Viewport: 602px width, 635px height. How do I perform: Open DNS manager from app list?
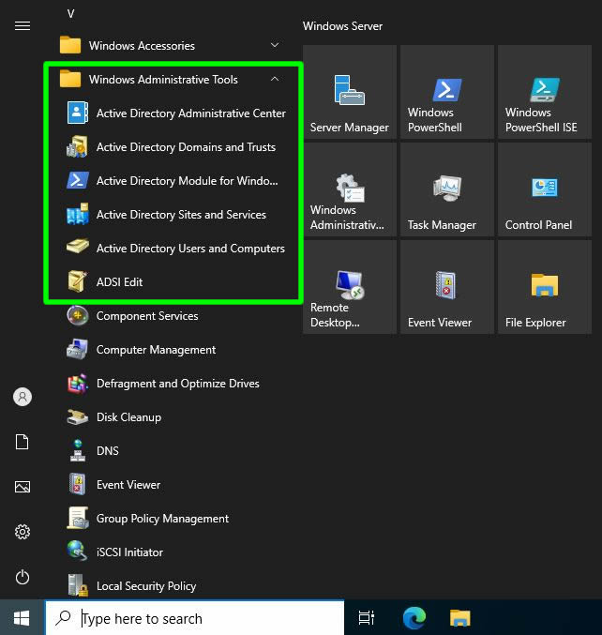pos(107,451)
